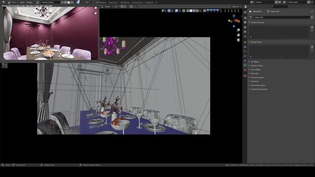This screenshot has height=177, width=315.
Task: Toggle viewport overlays button
Action: [x=176, y=11]
